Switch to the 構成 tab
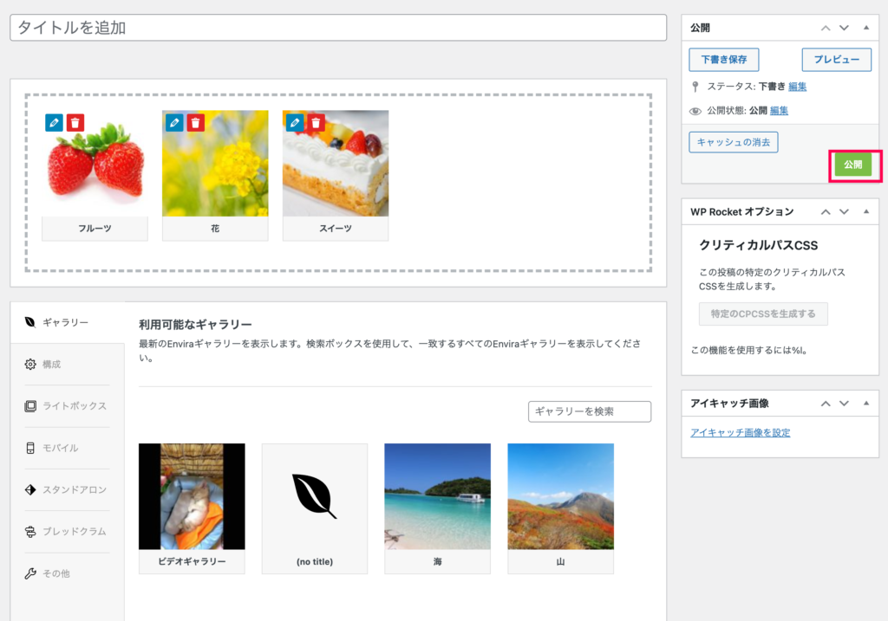The height and width of the screenshot is (621, 888). 68,365
